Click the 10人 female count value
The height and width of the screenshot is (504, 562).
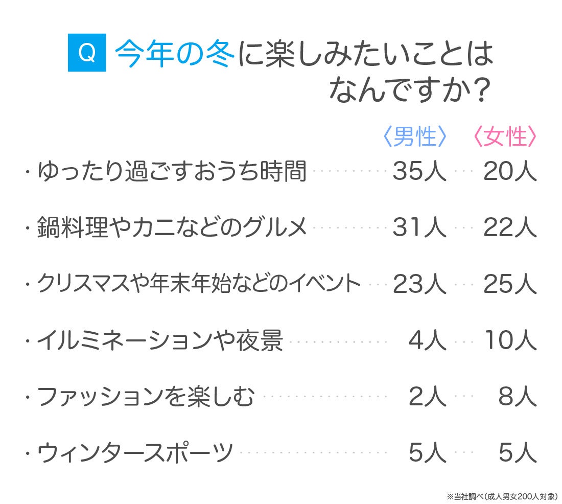[x=510, y=340]
